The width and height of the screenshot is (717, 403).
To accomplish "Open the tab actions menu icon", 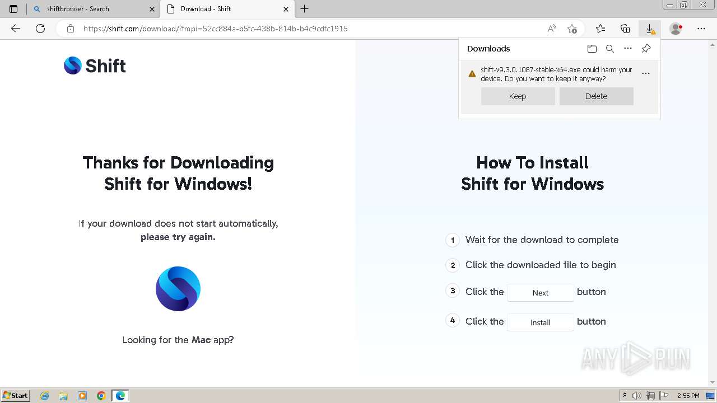I will [13, 9].
